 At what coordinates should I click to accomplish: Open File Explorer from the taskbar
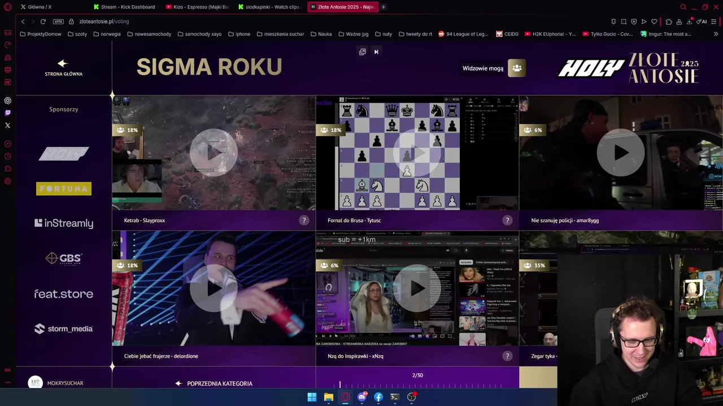click(328, 397)
